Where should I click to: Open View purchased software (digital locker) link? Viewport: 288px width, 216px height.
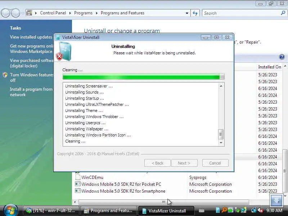click(x=31, y=63)
